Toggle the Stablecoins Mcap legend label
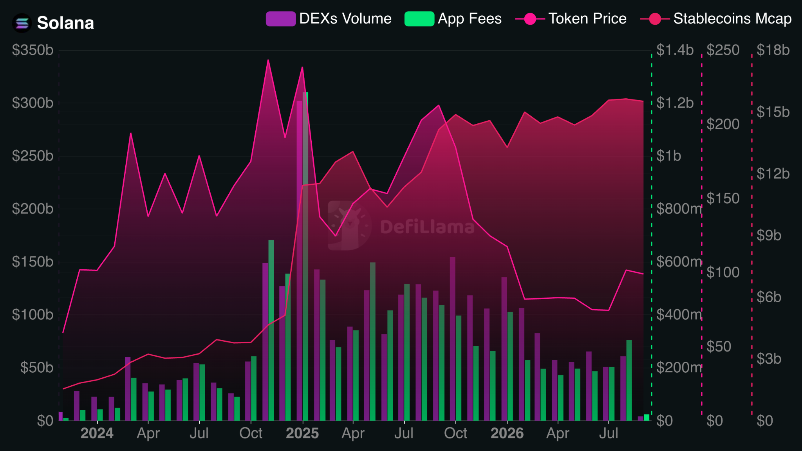 [732, 18]
